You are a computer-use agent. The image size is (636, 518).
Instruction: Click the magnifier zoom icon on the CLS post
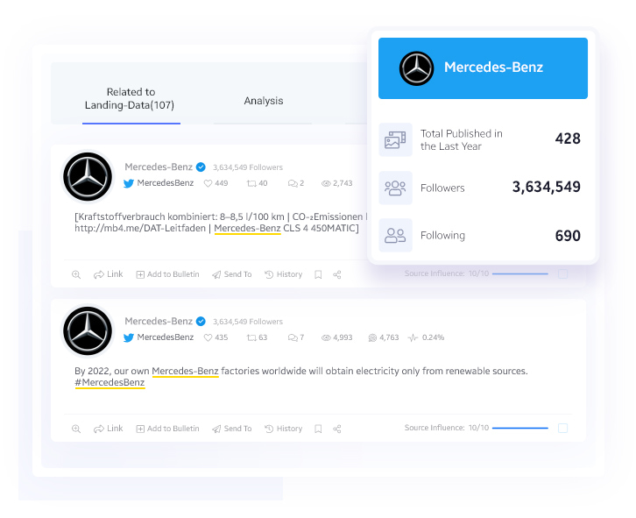(x=76, y=275)
